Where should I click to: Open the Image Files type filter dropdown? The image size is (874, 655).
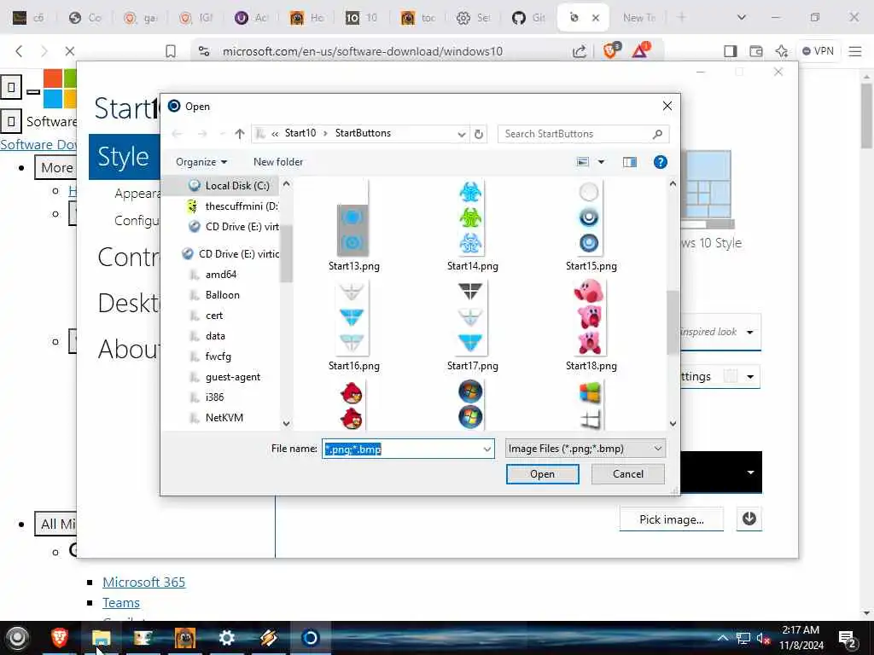pos(586,449)
